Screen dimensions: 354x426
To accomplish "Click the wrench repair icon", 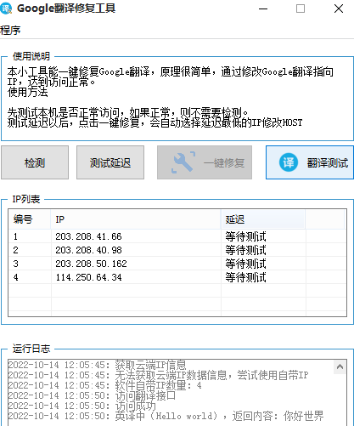I will [183, 162].
